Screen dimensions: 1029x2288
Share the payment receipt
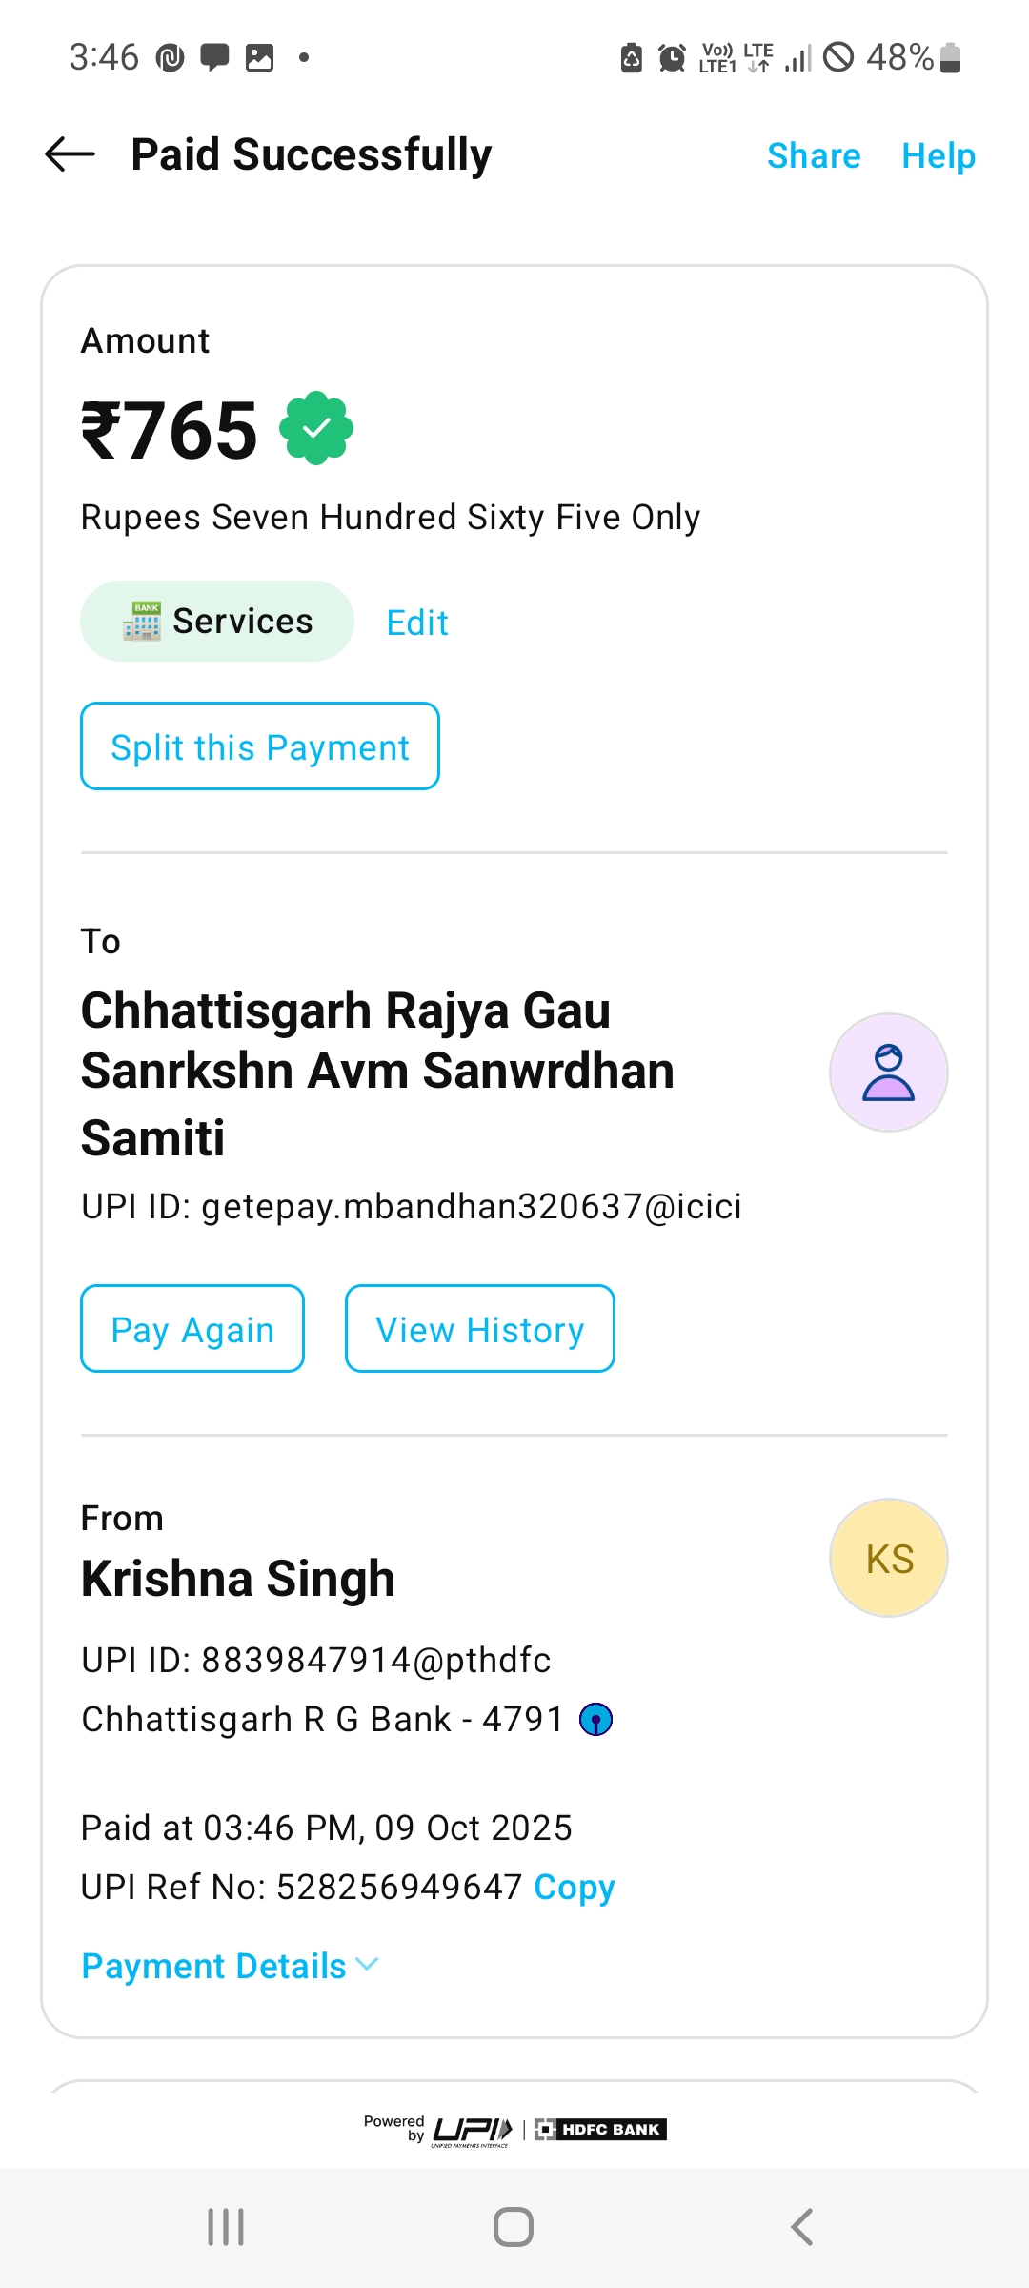[x=814, y=155]
